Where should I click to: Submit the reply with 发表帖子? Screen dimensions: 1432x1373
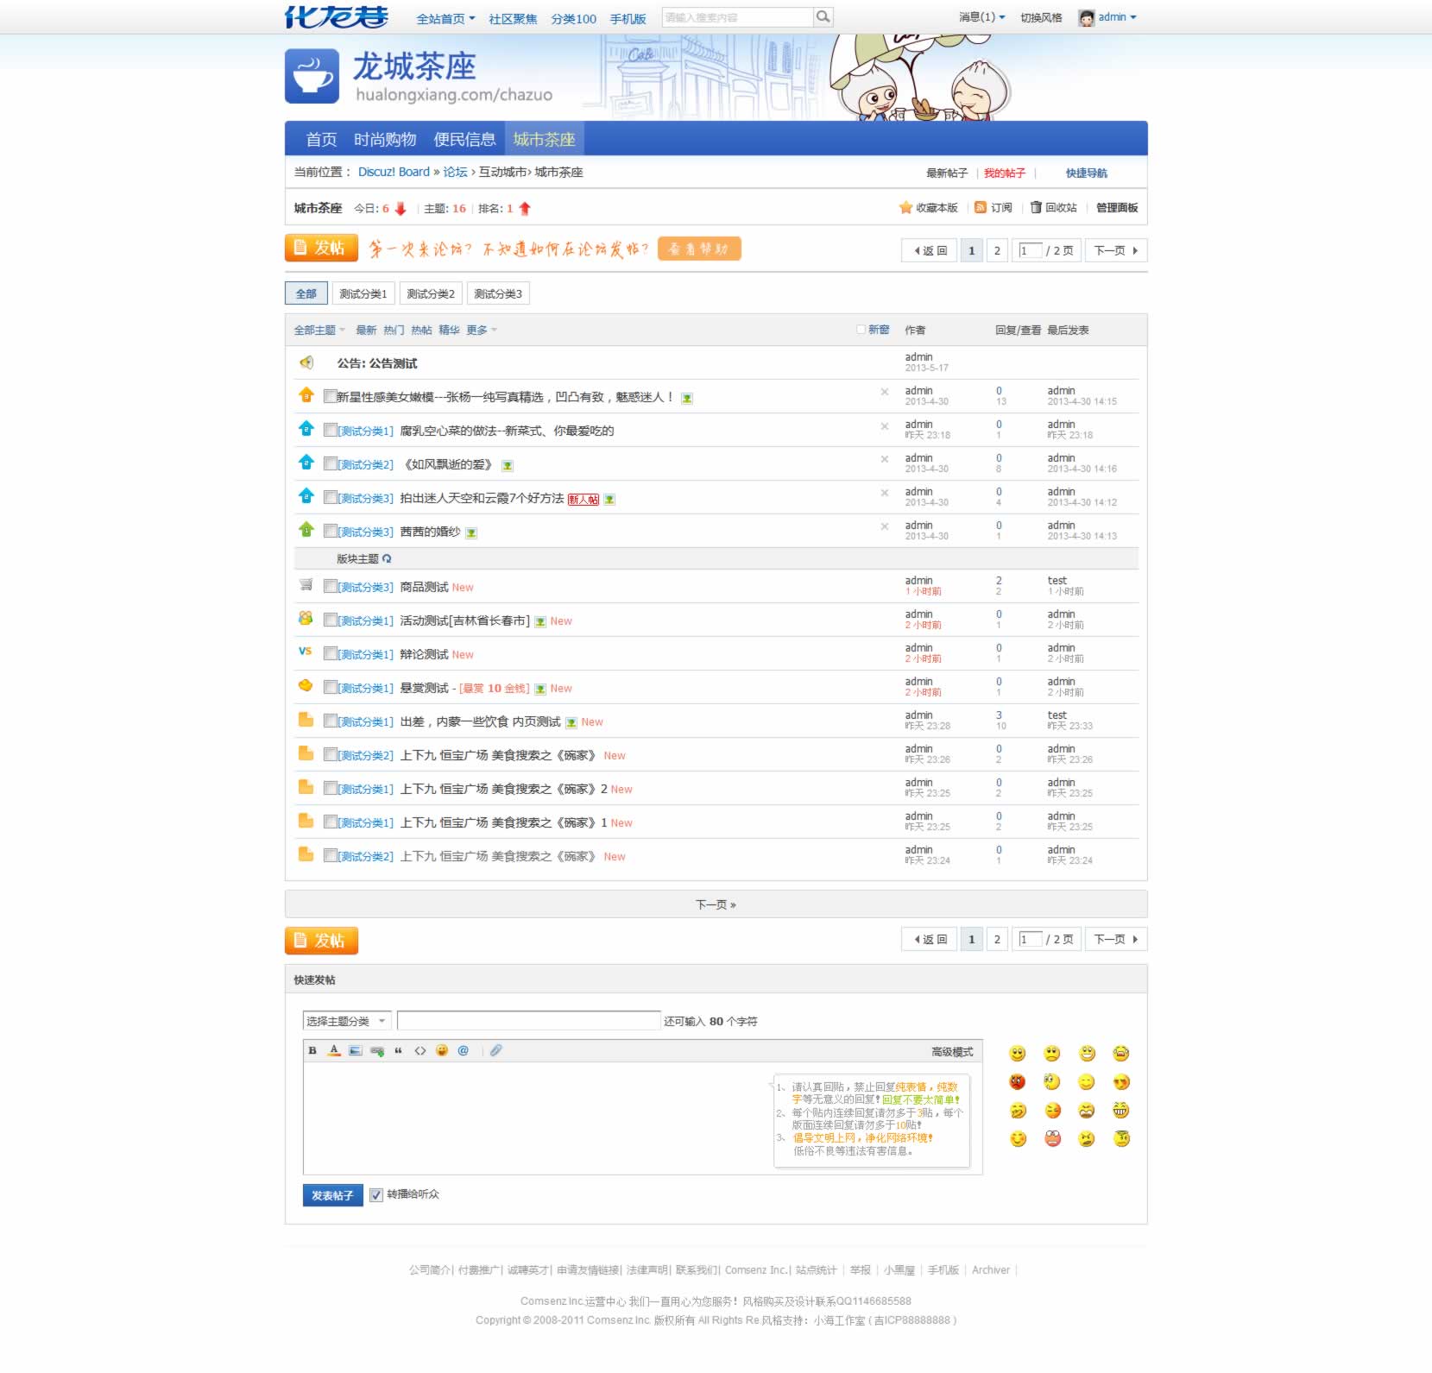tap(331, 1195)
